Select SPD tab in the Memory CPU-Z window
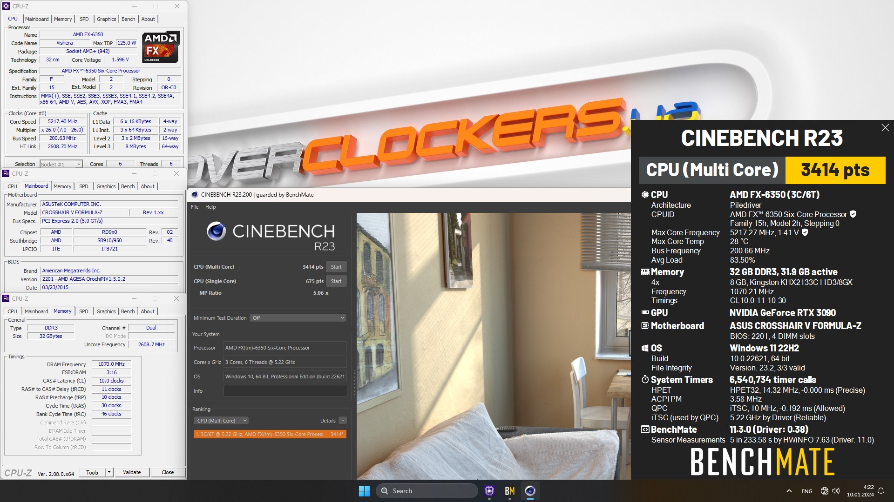 tap(83, 311)
